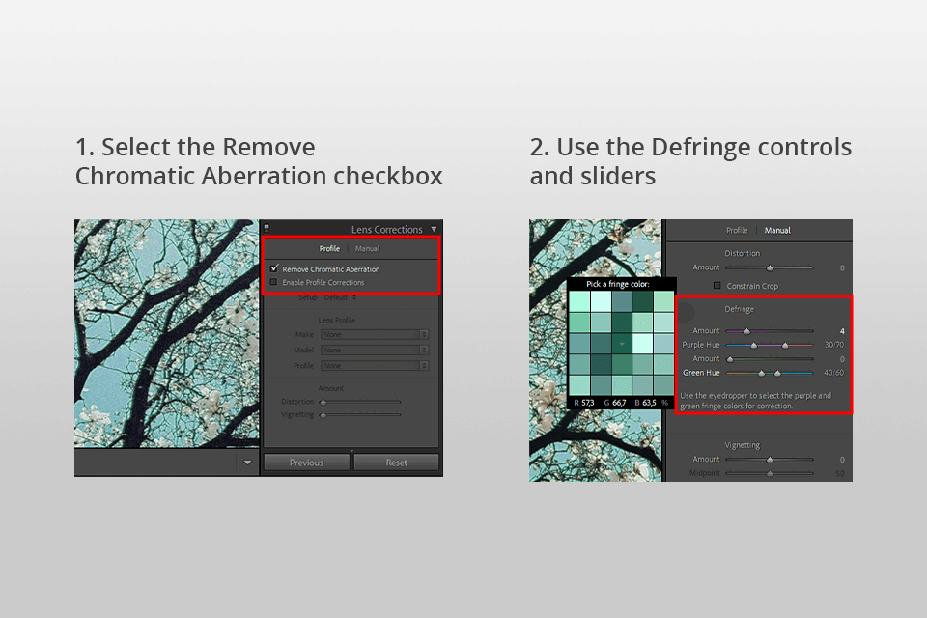Collapse the Lens Corrections panel triangle
This screenshot has width=927, height=618.
click(x=434, y=229)
